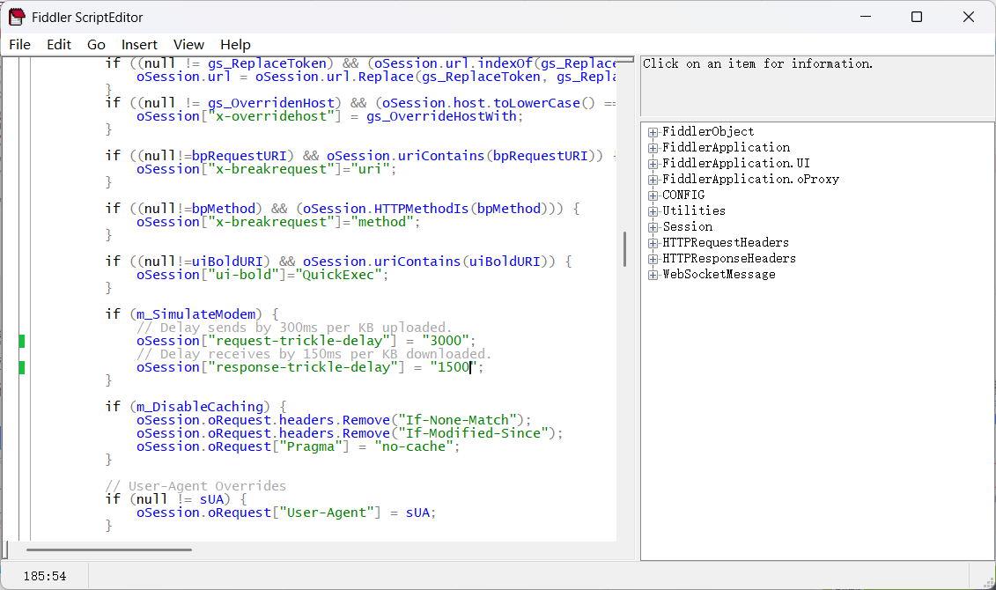
Task: Expand the FiddlerApplication.oProxy node
Action: (653, 180)
